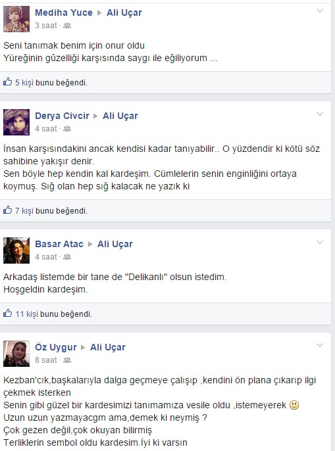Open Basar Atac's name link

pos(59,244)
